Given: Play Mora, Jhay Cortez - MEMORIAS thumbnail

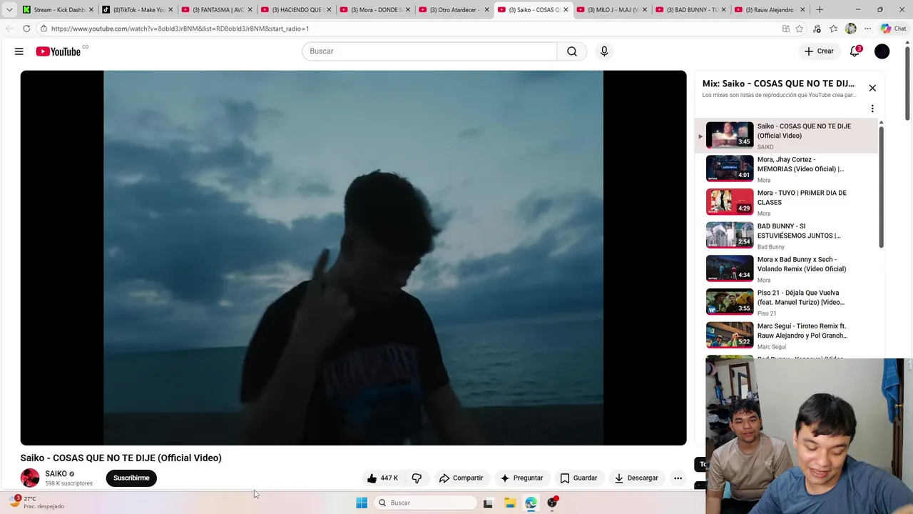Looking at the screenshot, I should pyautogui.click(x=730, y=168).
